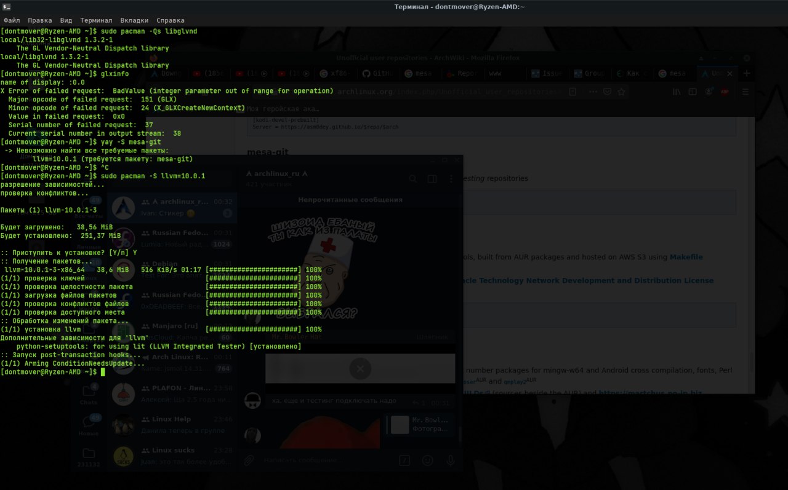The width and height of the screenshot is (788, 490).
Task: Open the Терминал menu in the menu bar
Action: 96,20
